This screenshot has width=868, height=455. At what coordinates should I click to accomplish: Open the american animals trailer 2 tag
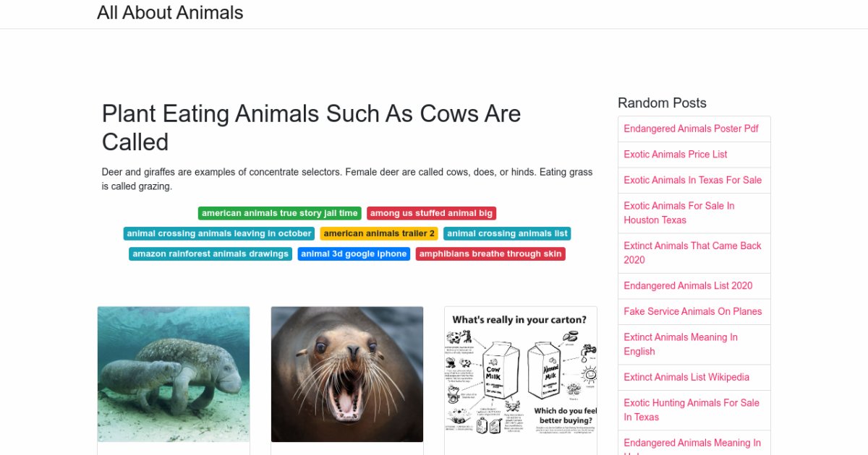click(379, 233)
